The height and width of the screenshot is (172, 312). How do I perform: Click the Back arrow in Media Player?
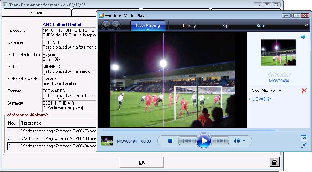[x=106, y=25]
